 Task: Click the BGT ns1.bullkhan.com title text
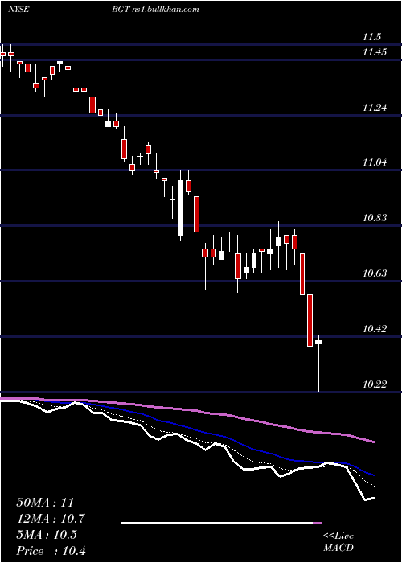(154, 10)
